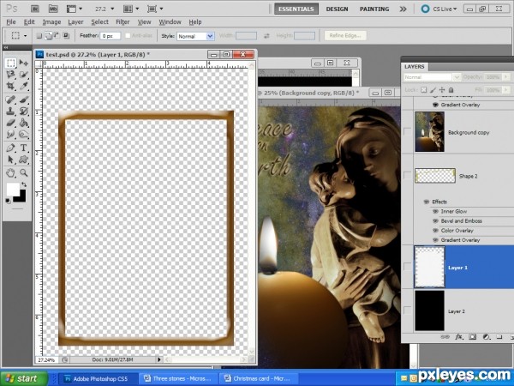This screenshot has height=386, width=514.
Task: Toggle visibility of Shape 2 layer
Action: tap(407, 175)
